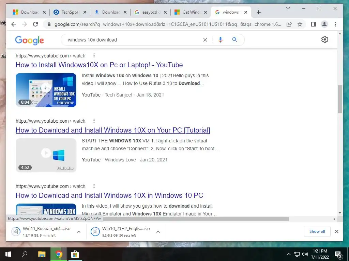Viewport: 349px width, 261px height.
Task: Click Show all downloads button
Action: point(317,231)
